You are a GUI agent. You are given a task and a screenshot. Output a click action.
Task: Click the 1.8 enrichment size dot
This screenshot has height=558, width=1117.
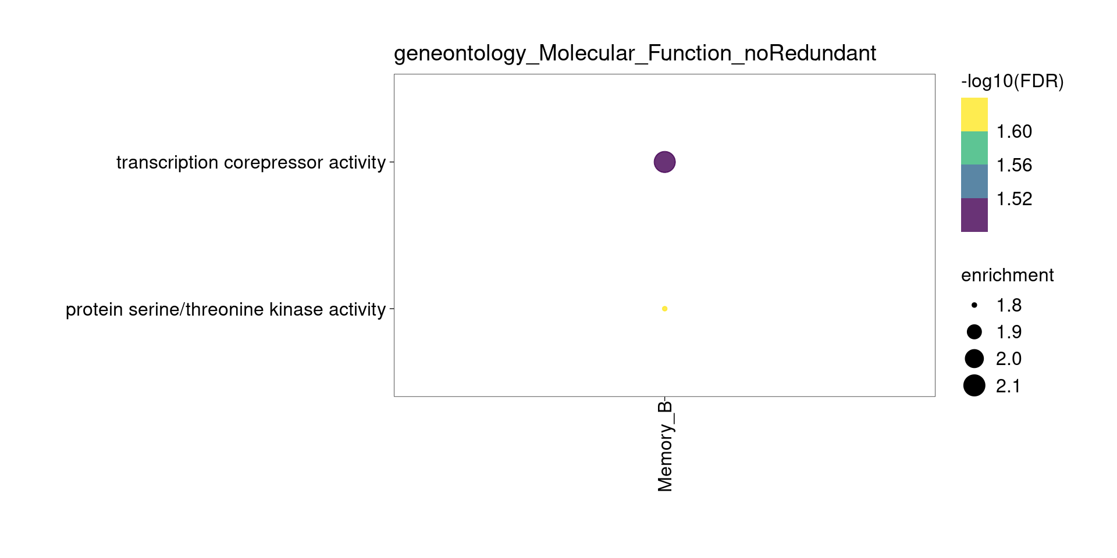click(974, 305)
